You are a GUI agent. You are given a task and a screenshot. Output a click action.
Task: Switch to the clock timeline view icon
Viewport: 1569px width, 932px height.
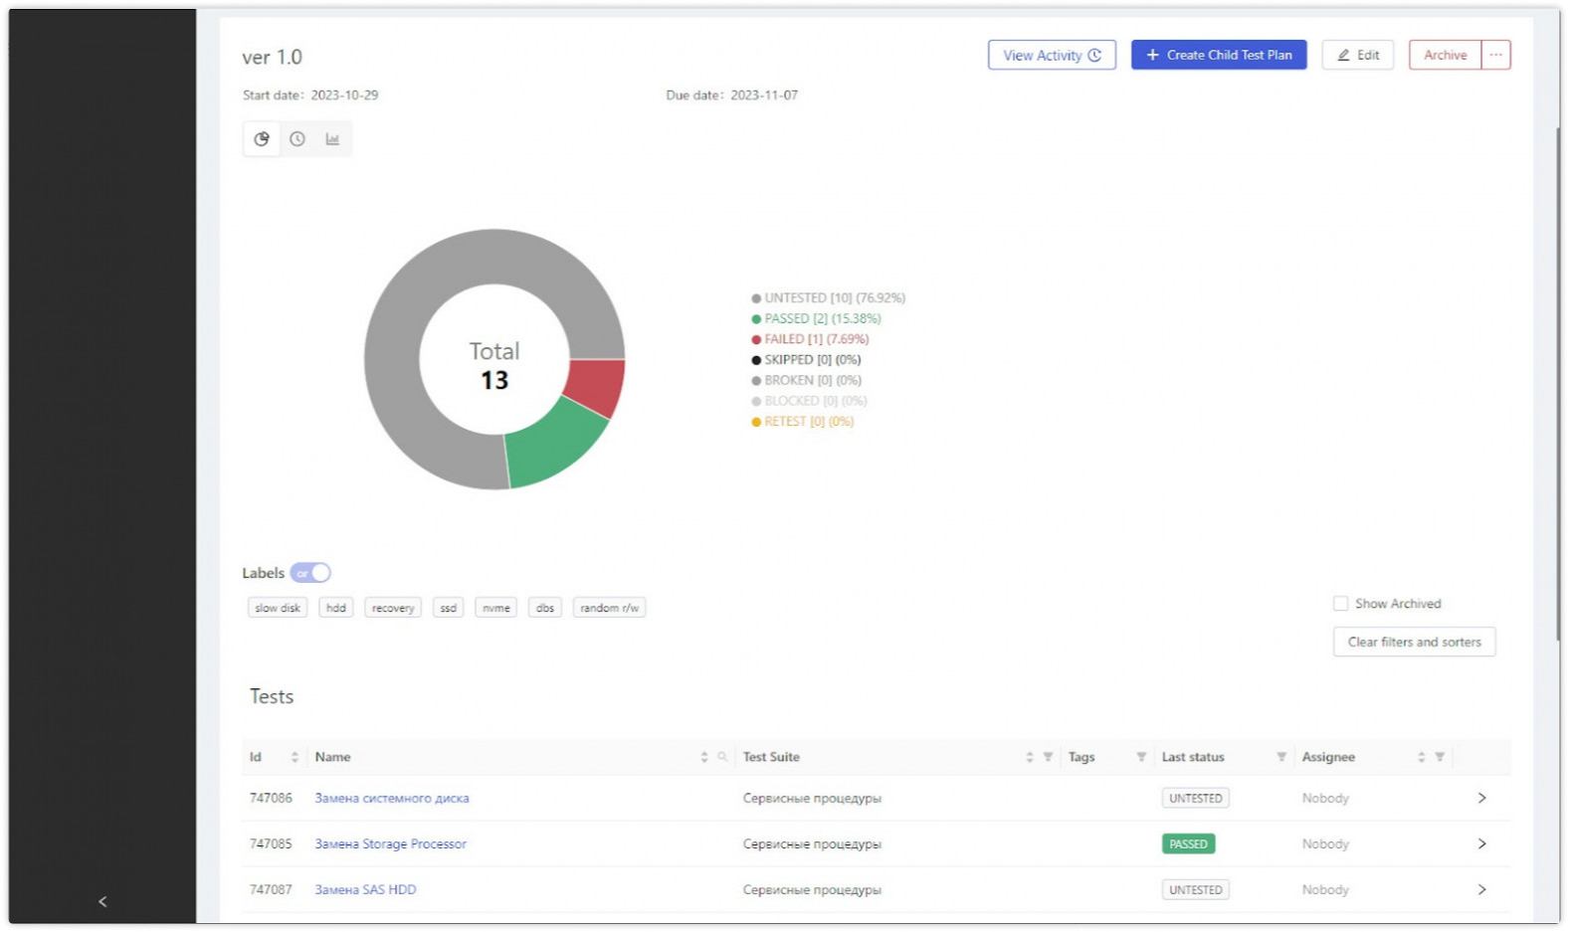click(x=297, y=139)
